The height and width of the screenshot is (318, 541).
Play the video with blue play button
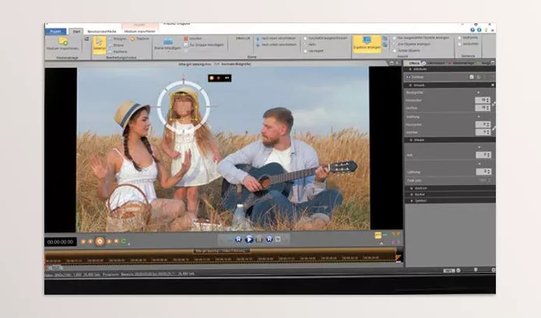tap(248, 239)
